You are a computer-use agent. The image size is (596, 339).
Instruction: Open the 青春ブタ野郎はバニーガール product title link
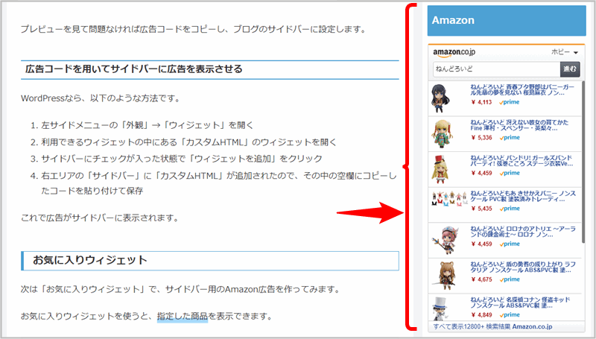pyautogui.click(x=522, y=89)
